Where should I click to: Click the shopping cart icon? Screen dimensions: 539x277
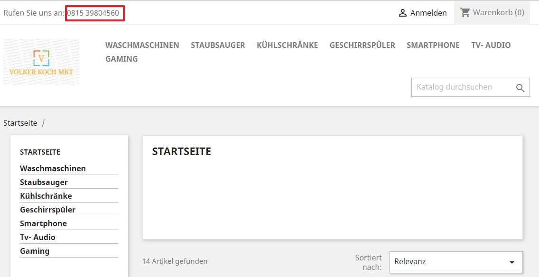(x=465, y=12)
